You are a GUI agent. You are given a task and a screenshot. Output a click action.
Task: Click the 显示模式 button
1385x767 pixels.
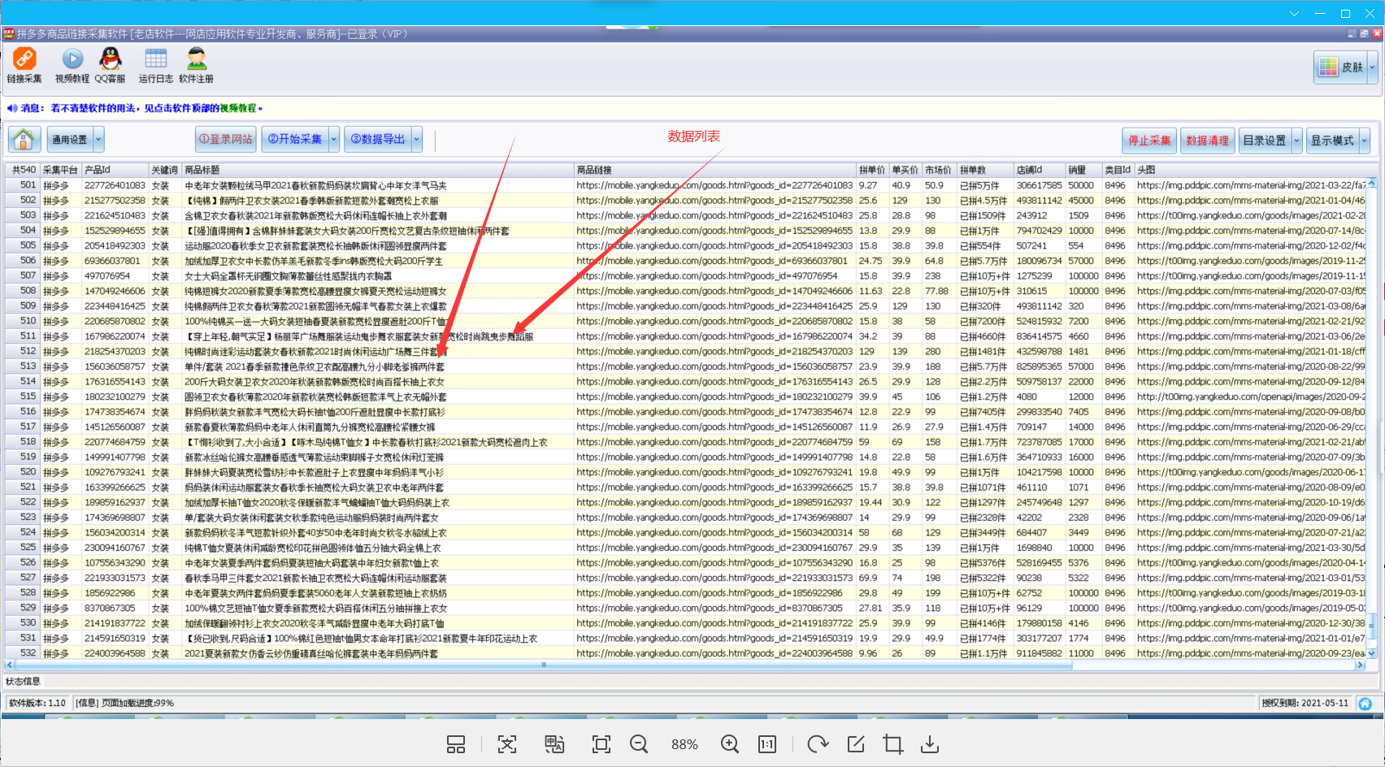tap(1332, 141)
